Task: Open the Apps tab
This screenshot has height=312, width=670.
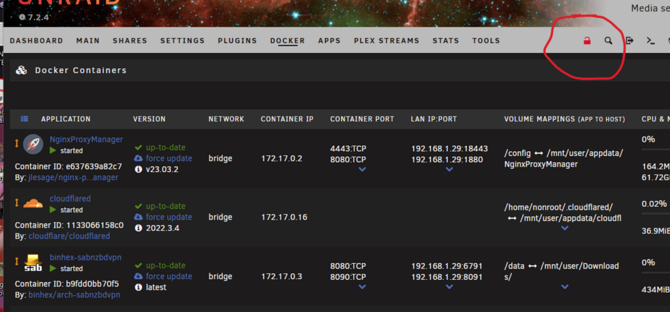Action: click(x=330, y=41)
